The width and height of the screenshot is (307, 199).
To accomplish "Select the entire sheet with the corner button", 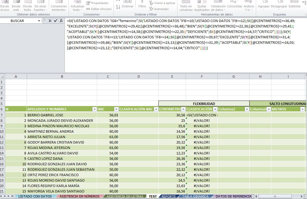I will pyautogui.click(x=2, y=77).
